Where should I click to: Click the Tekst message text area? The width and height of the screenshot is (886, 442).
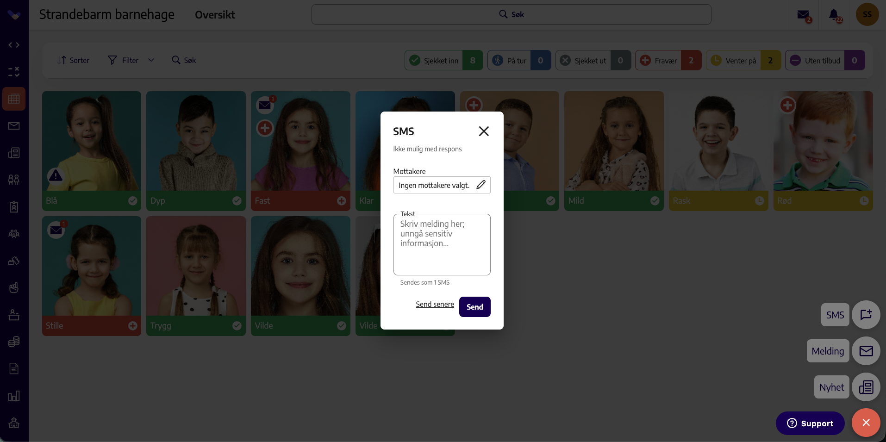point(442,244)
